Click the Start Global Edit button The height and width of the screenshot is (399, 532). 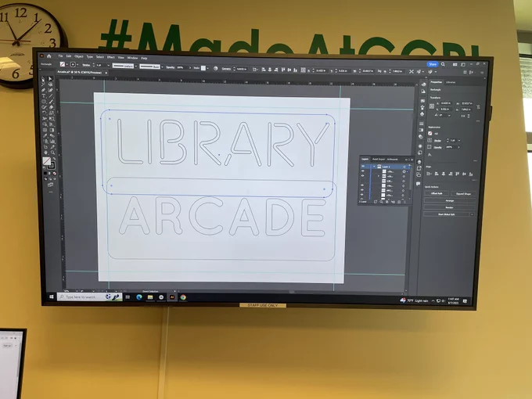[447, 214]
